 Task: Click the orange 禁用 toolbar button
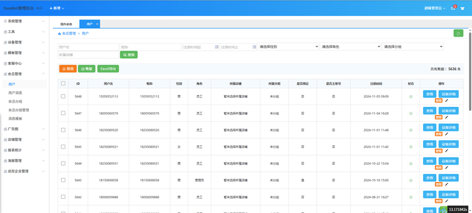(68, 68)
